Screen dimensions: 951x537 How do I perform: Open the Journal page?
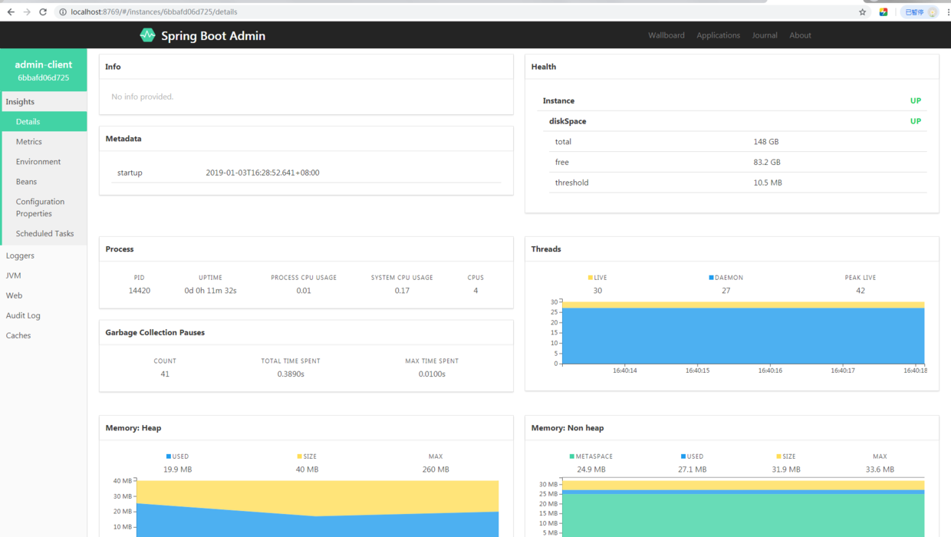(764, 35)
